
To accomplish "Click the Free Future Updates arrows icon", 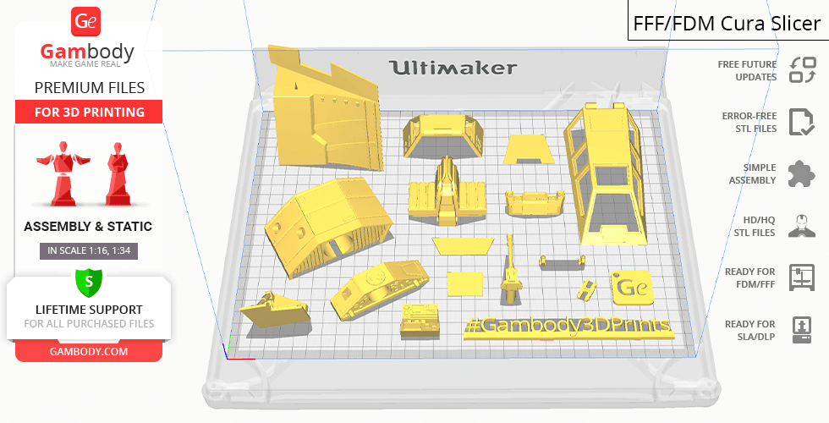I will click(x=801, y=70).
